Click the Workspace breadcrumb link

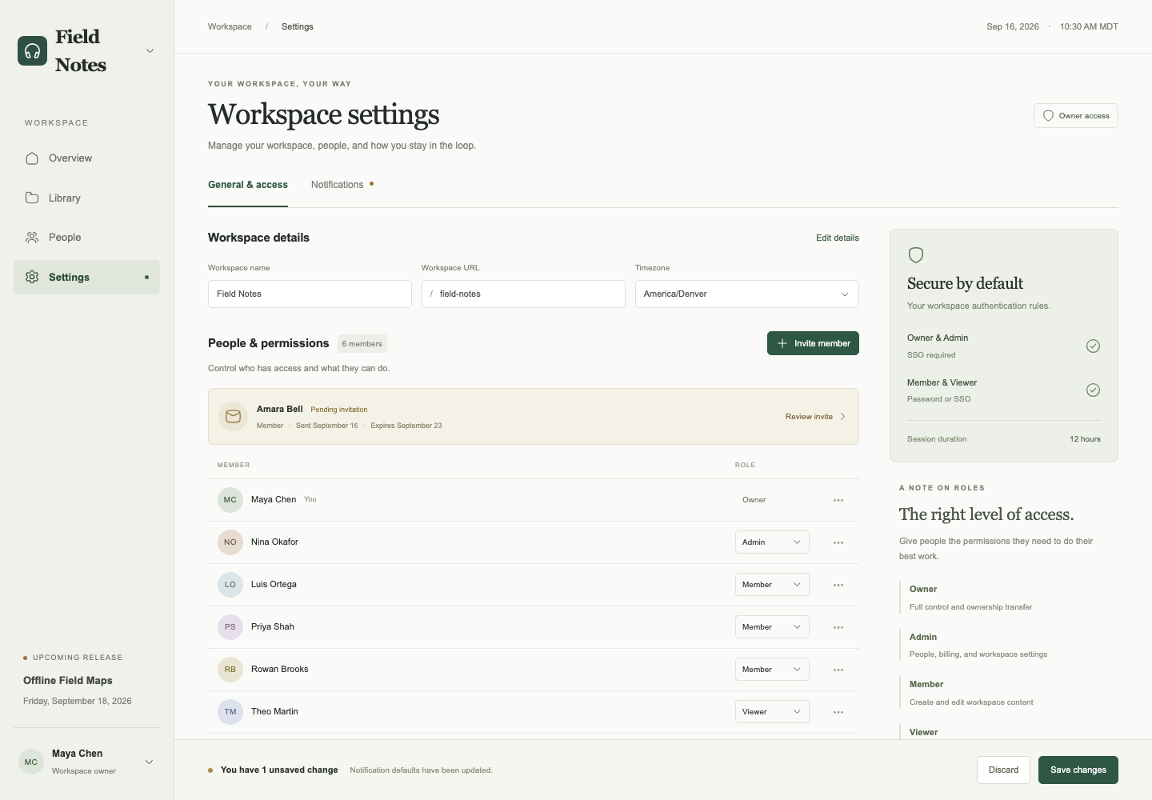coord(230,26)
